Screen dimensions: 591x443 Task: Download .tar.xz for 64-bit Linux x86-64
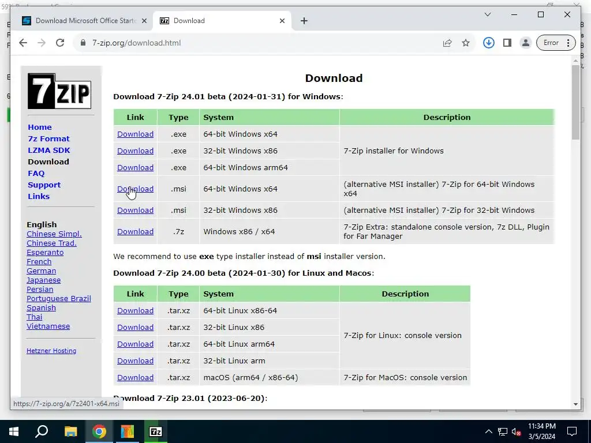click(x=135, y=311)
